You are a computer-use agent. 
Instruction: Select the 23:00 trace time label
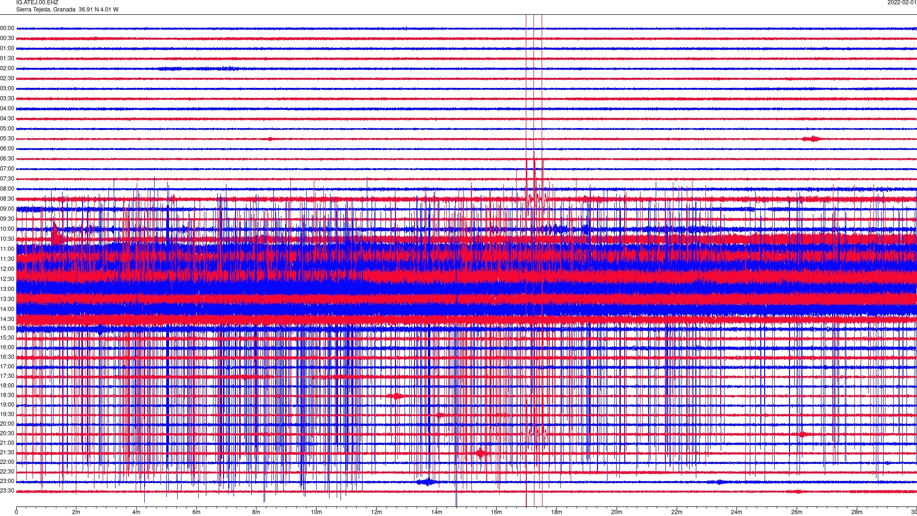pos(7,482)
